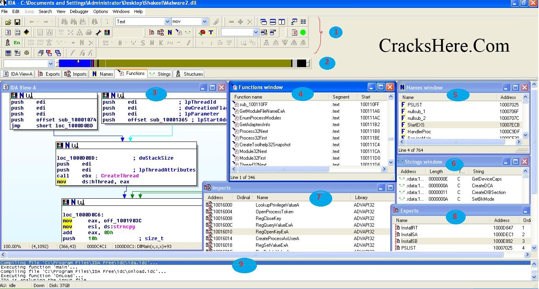Switch to the Structures tab
The height and width of the screenshot is (289, 539).
[x=189, y=74]
